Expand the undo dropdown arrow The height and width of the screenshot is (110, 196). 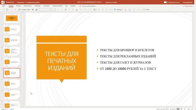(x=4, y=9)
